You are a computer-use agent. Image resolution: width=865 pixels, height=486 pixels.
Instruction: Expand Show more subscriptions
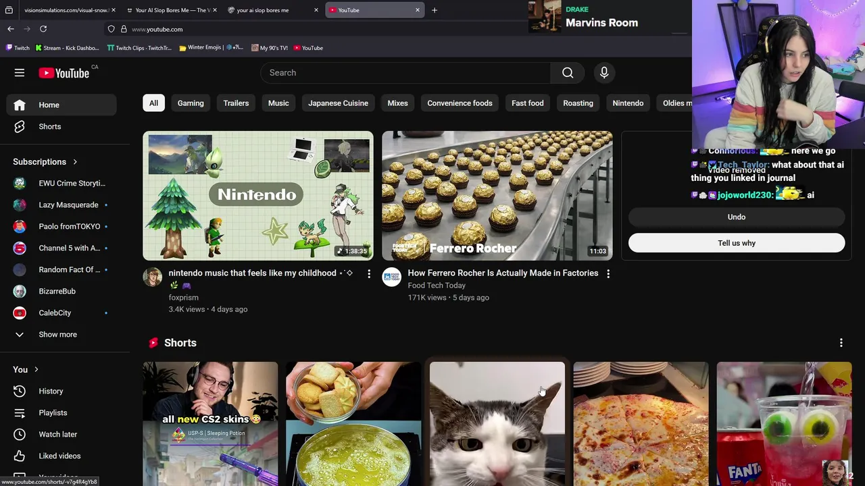point(61,334)
